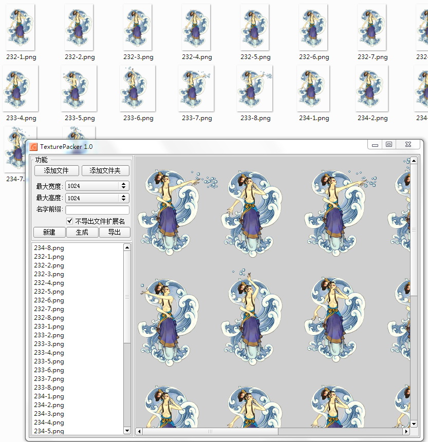The width and height of the screenshot is (428, 442).
Task: Click the file list scroll up arrow
Action: (x=127, y=247)
